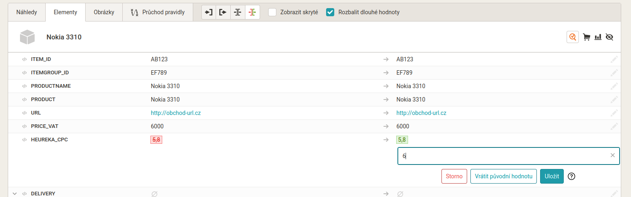
Task: Click Vrátit původní hodnotu button
Action: pyautogui.click(x=503, y=176)
